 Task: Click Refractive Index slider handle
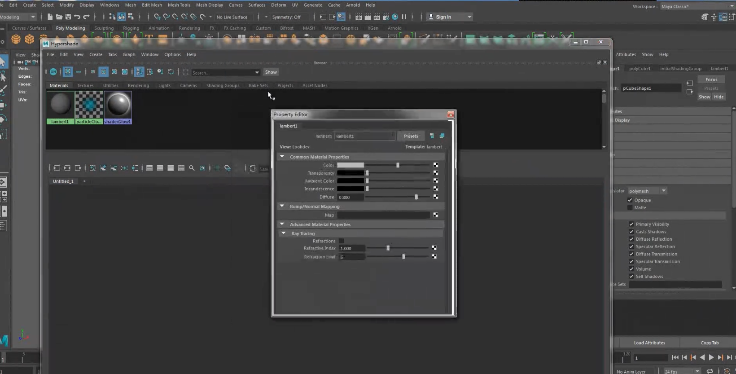tap(388, 248)
